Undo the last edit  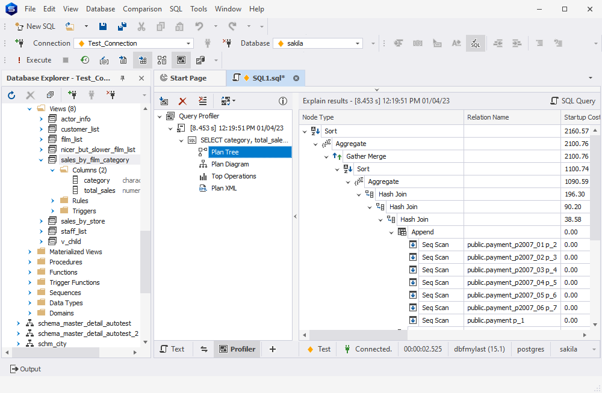coord(199,27)
